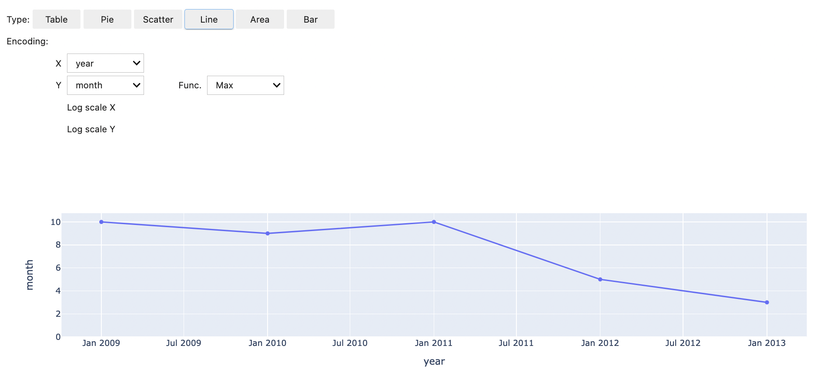
Task: Pick the Bar chart type
Action: (x=310, y=20)
